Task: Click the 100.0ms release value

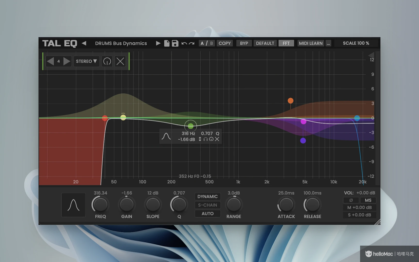Action: click(x=312, y=193)
